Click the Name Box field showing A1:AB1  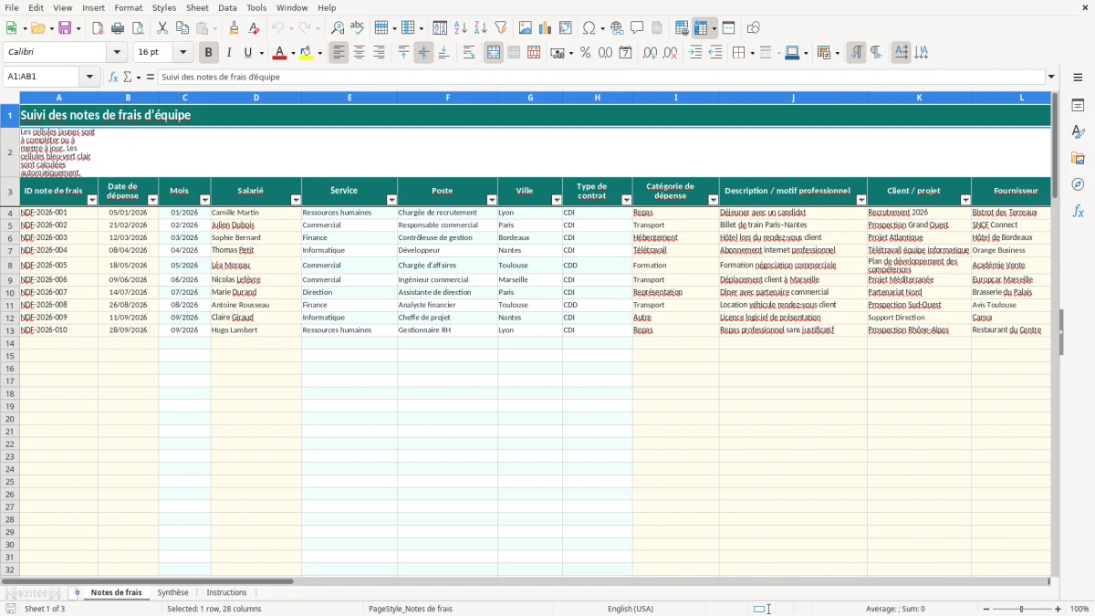pos(42,78)
